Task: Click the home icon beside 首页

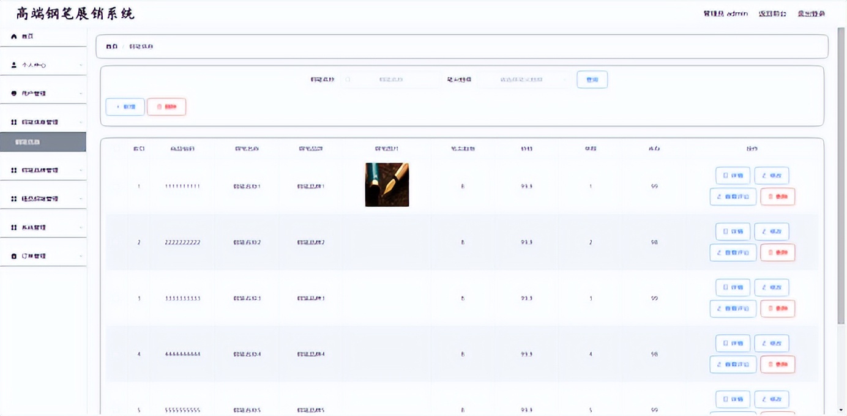Action: click(14, 37)
